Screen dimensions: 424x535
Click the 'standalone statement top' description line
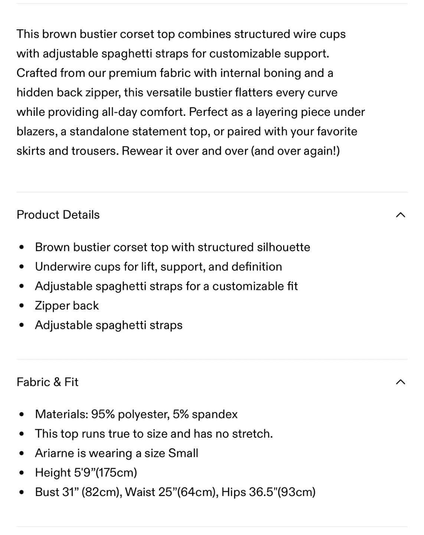(x=187, y=132)
